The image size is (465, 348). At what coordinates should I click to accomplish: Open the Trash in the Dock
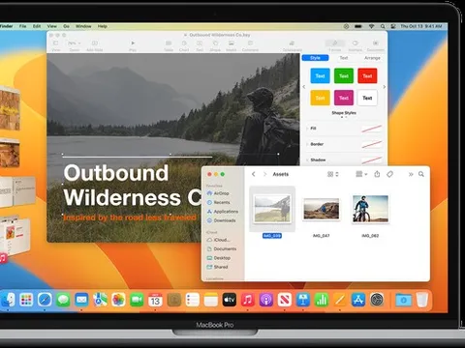(422, 300)
